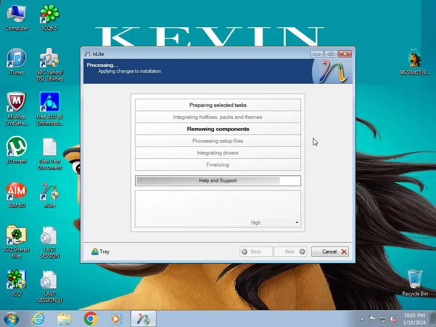Maximize the nLite window

click(331, 54)
